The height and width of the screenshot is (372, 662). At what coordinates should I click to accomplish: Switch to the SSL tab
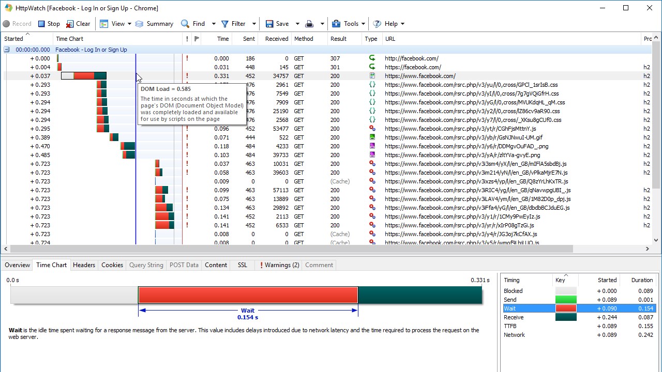point(243,265)
